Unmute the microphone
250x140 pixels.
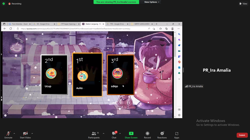coord(8,134)
